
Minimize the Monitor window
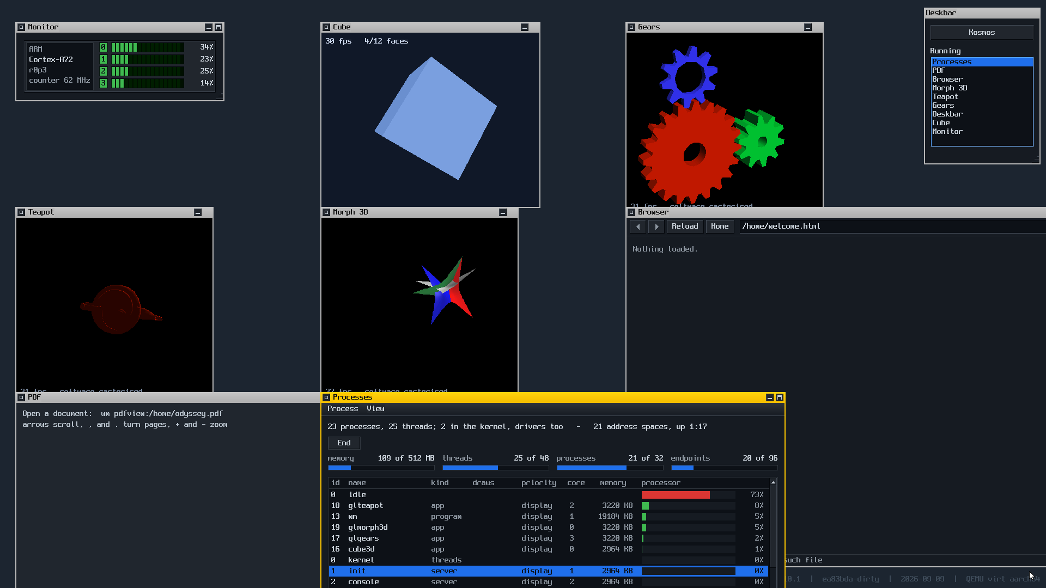click(x=209, y=27)
